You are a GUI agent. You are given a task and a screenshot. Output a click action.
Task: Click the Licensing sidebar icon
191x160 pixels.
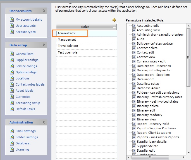click(12, 149)
